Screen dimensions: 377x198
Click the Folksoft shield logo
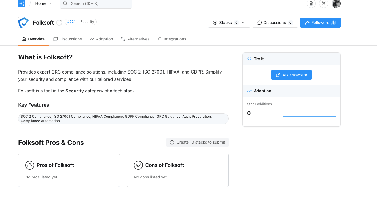pos(24,23)
